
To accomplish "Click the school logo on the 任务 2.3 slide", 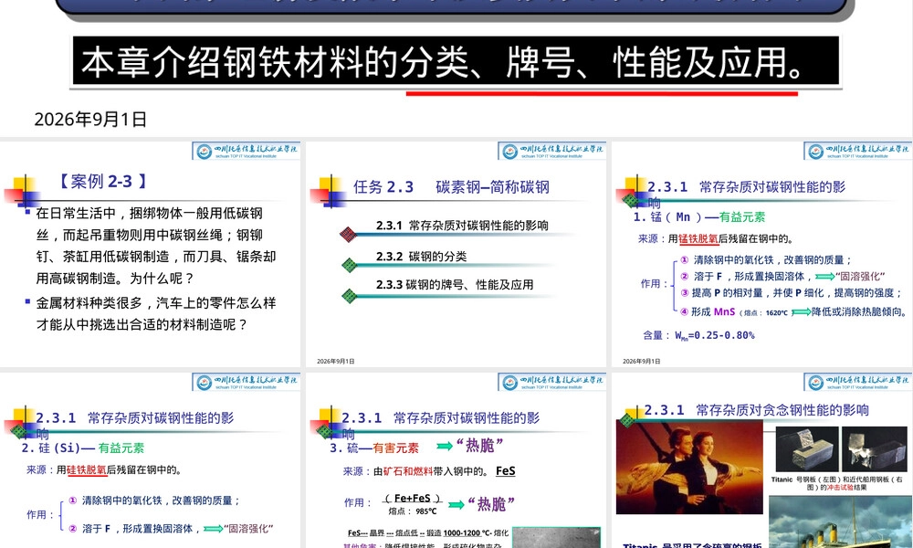I will [552, 151].
